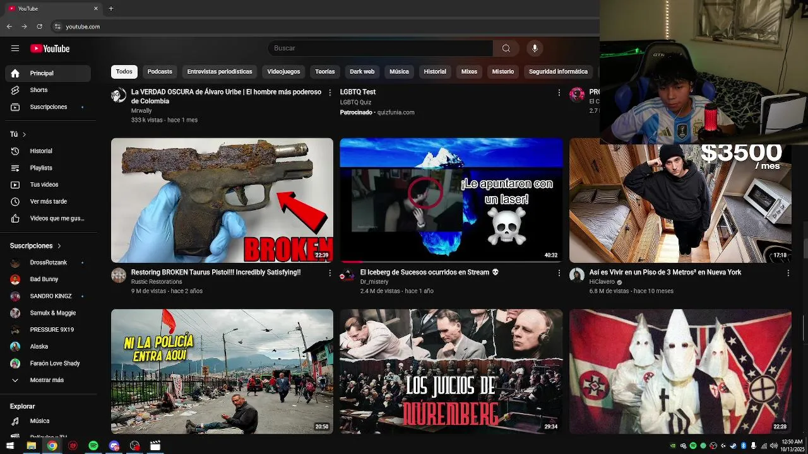Click the YouTube logo
Image resolution: width=808 pixels, height=454 pixels.
coord(50,49)
